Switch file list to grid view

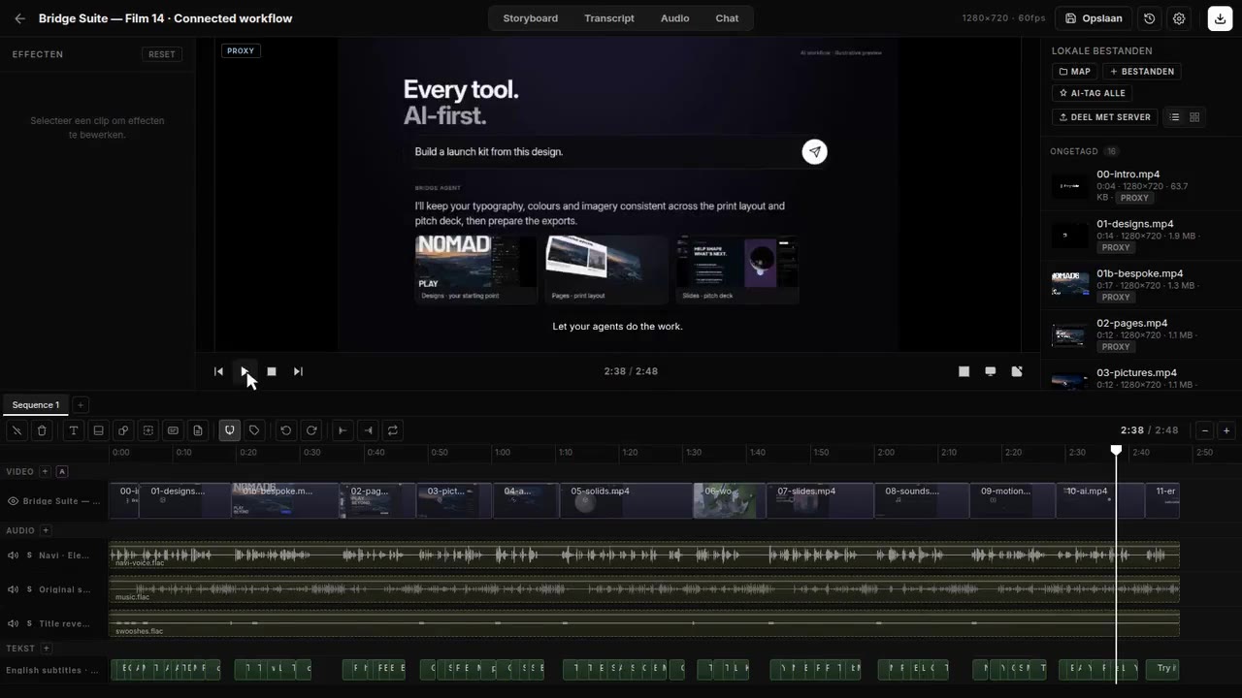1194,117
